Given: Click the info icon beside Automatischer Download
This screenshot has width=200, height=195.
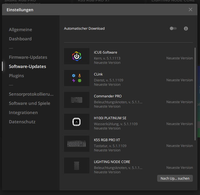Looking at the screenshot, I should (x=186, y=29).
